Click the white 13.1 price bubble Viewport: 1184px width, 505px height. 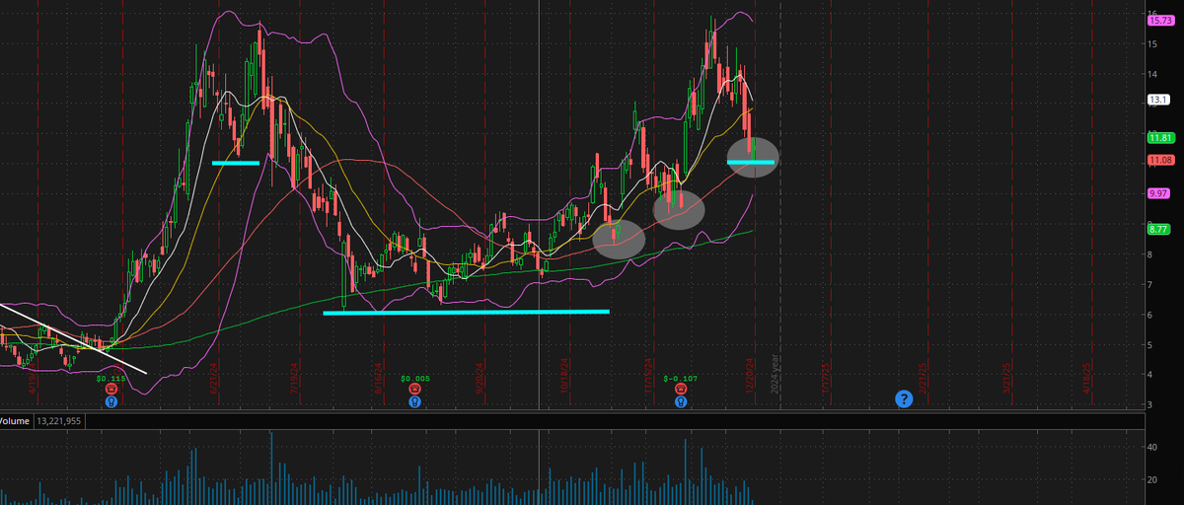1158,100
